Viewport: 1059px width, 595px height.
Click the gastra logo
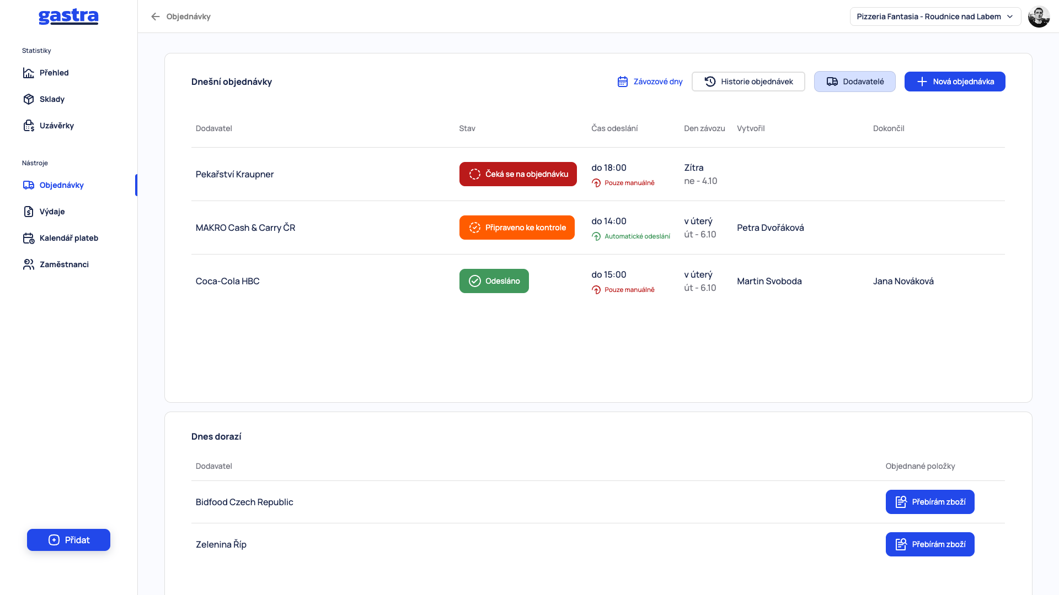pos(68,17)
